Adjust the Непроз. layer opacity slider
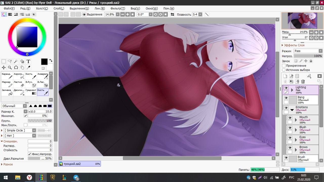Image resolution: width=324 pixels, height=182 pixels. click(308, 56)
